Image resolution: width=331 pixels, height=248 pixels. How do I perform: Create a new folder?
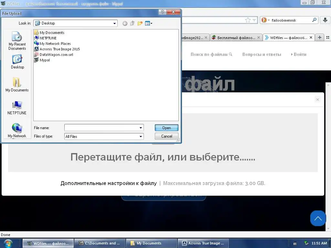pos(140,23)
